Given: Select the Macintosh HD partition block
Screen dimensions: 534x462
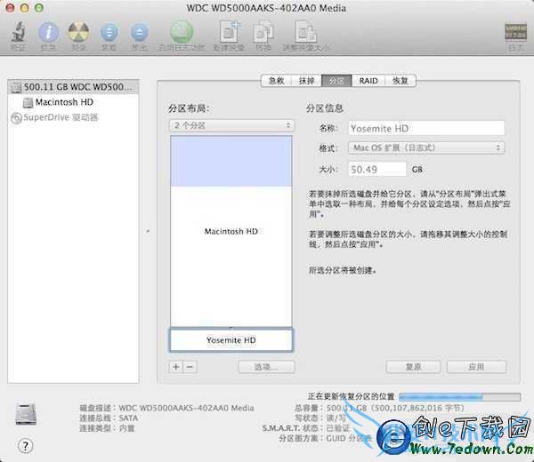Looking at the screenshot, I should tap(231, 231).
